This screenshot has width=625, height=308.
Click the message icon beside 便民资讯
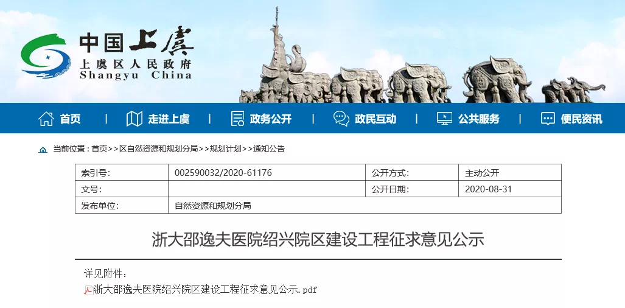tap(548, 118)
